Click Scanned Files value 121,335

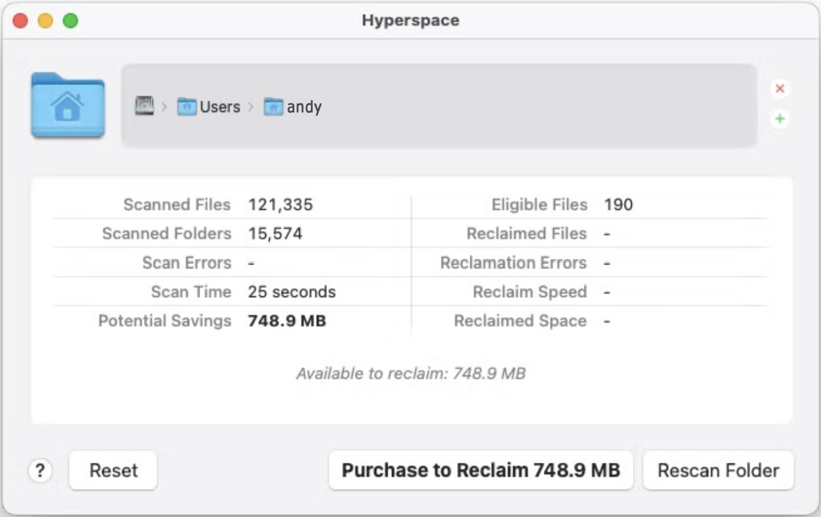coord(280,205)
